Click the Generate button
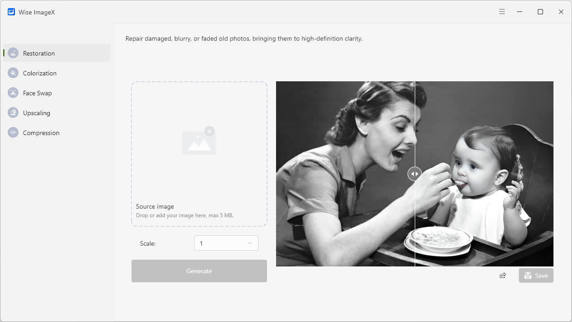Image resolution: width=572 pixels, height=322 pixels. coord(199,271)
